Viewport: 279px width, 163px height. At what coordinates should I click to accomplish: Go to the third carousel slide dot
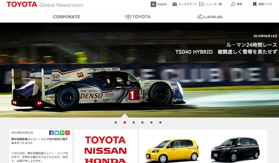tap(134, 123)
